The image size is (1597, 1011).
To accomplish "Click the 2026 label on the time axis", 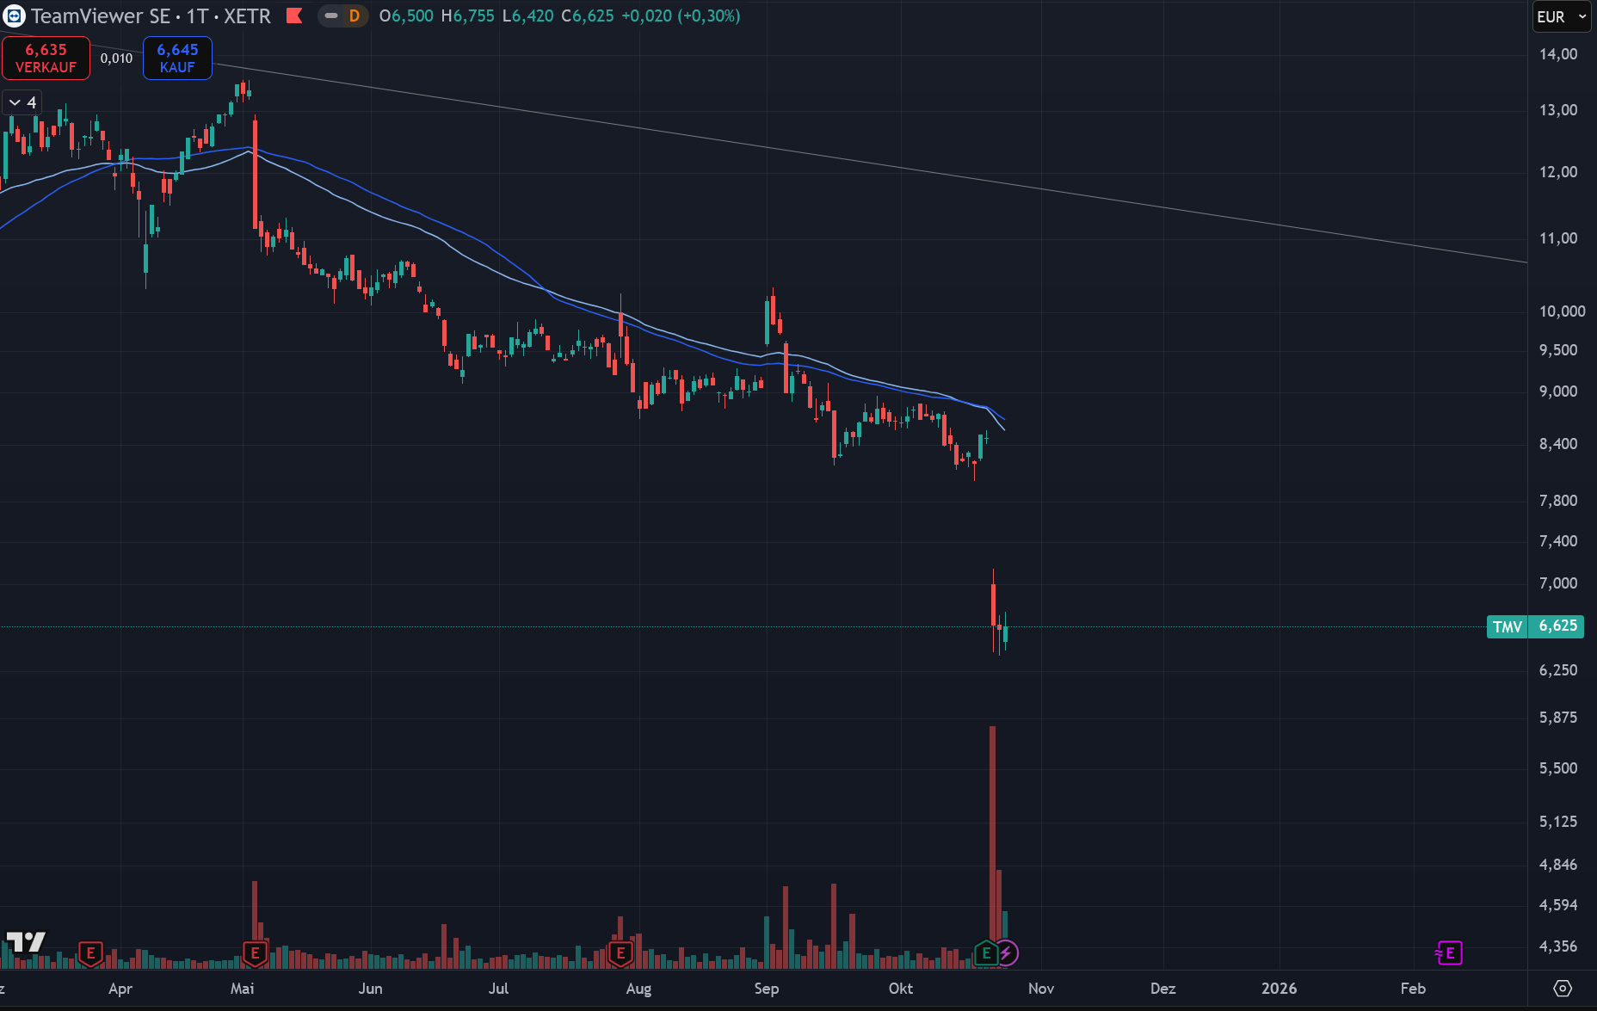I will (x=1279, y=989).
